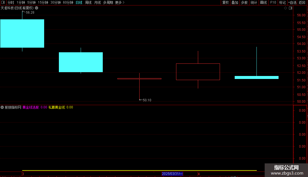The width and height of the screenshot is (308, 177).
Task: Toggle the side panel icon at top-left
Action: (x=3, y=2)
